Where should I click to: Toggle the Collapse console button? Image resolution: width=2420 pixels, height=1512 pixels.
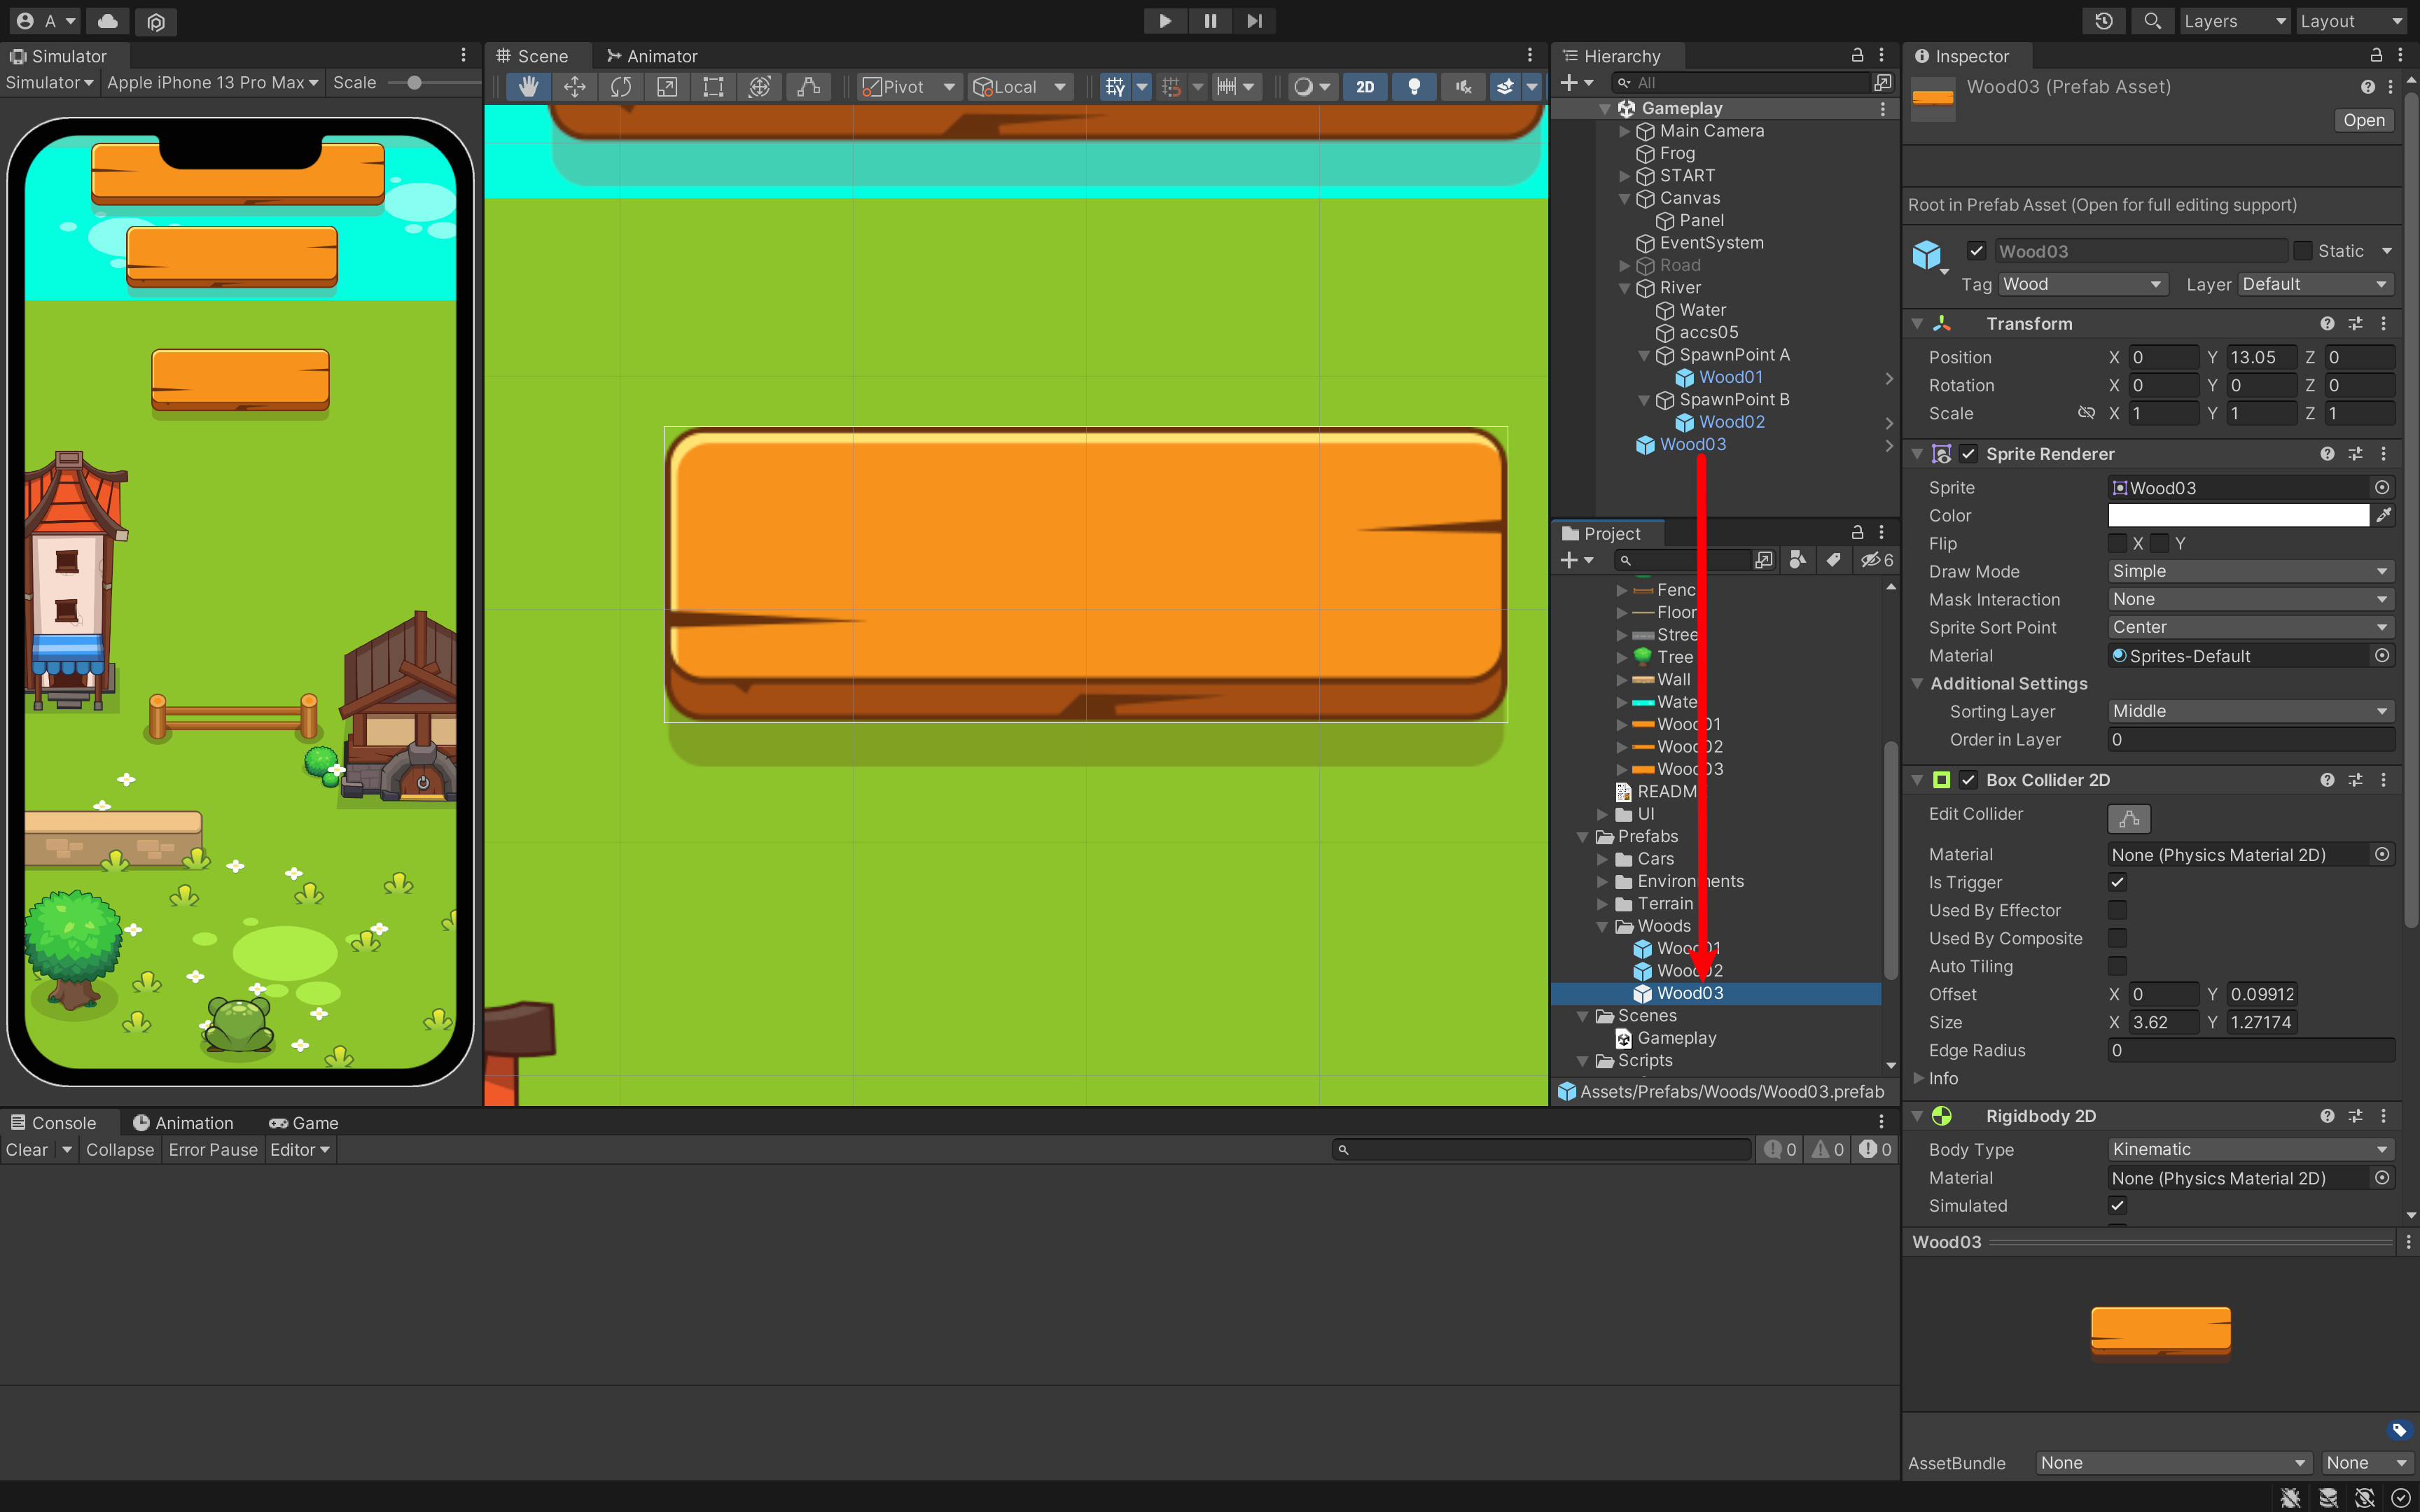120,1150
